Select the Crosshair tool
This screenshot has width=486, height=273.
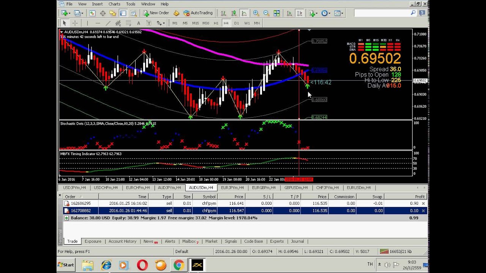pos(75,23)
